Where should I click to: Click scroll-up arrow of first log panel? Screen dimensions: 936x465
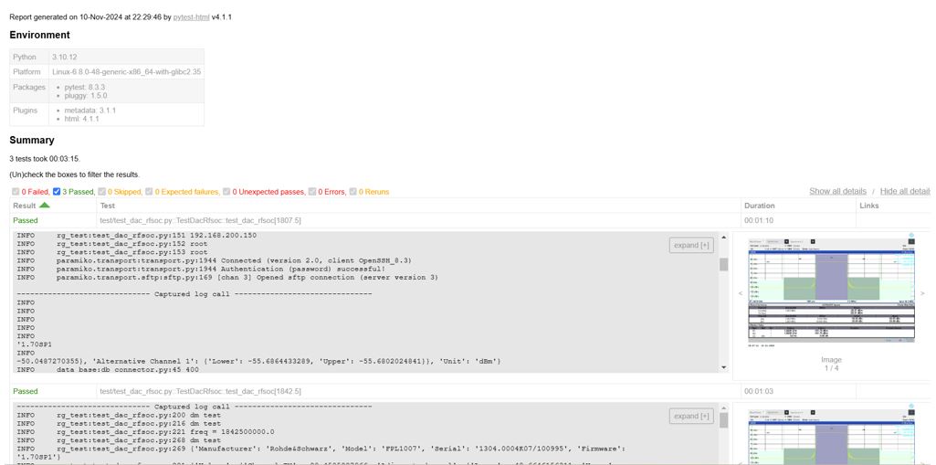click(x=723, y=237)
